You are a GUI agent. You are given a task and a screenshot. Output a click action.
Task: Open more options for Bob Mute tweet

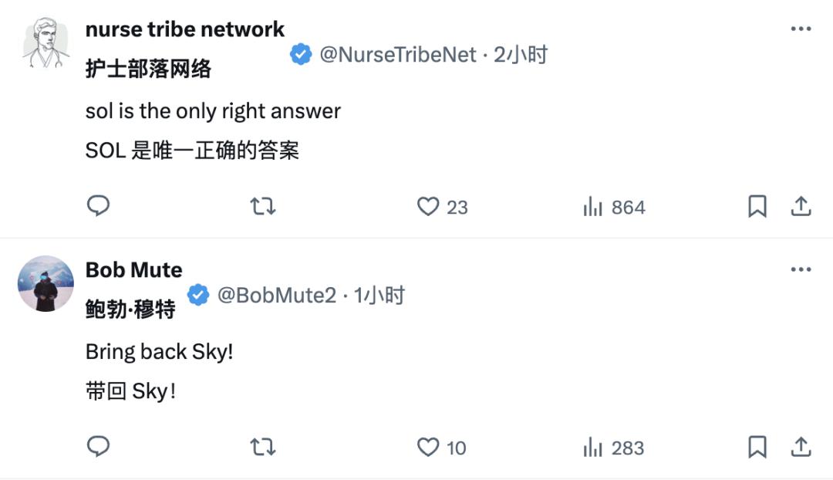click(x=801, y=270)
